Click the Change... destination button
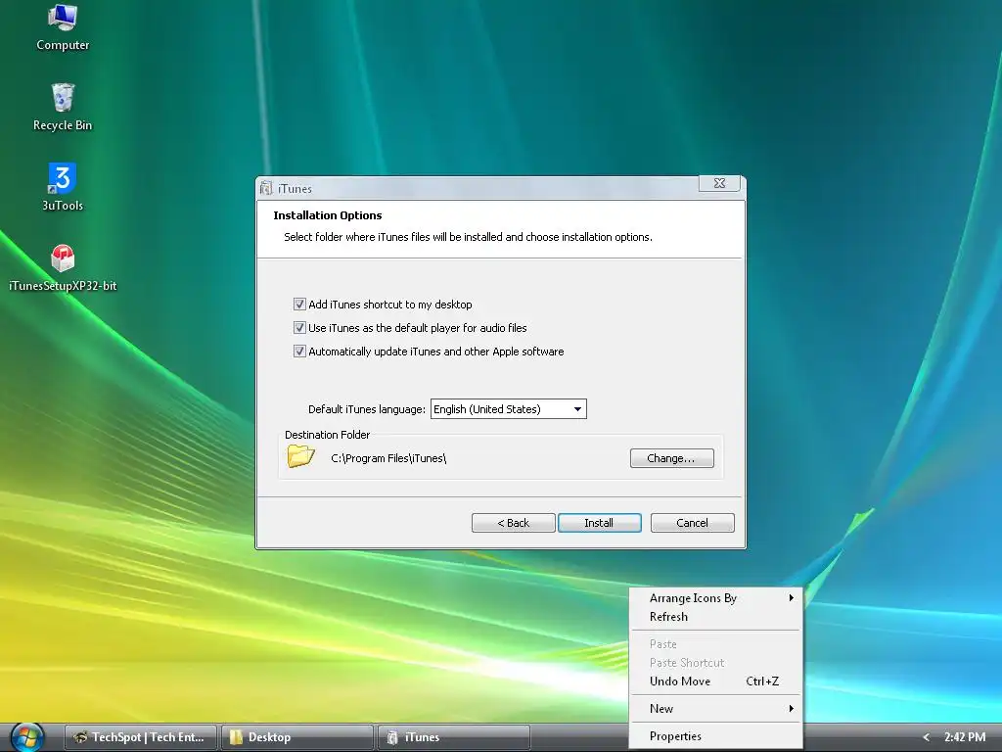Image resolution: width=1002 pixels, height=752 pixels. 671,458
